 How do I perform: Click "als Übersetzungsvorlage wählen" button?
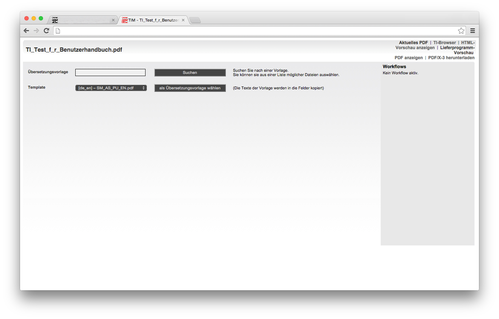tap(190, 88)
